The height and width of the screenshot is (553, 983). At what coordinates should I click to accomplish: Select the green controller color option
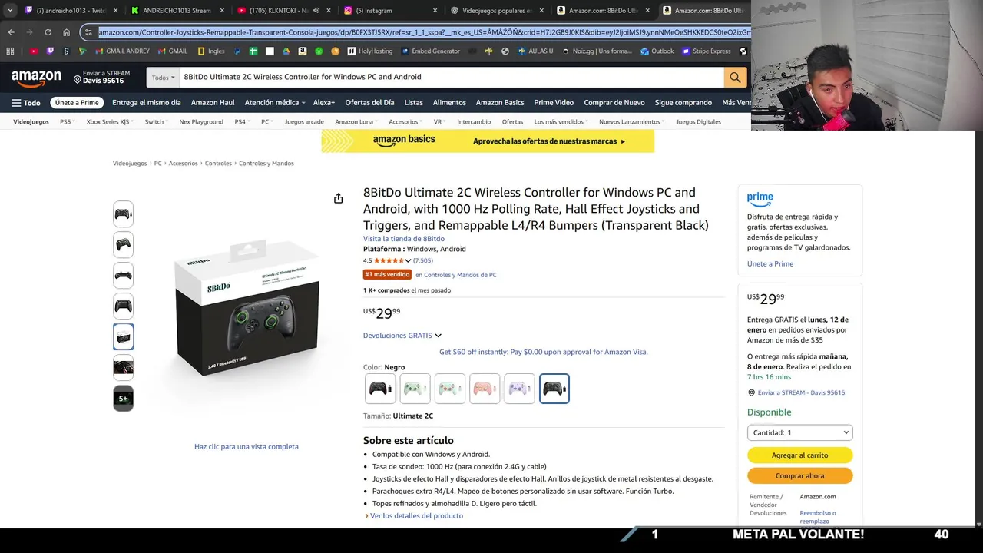coord(415,389)
